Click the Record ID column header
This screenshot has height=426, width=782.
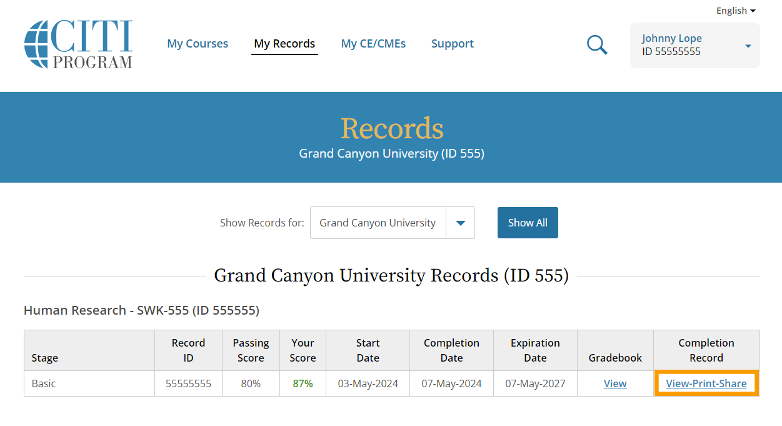coord(188,350)
